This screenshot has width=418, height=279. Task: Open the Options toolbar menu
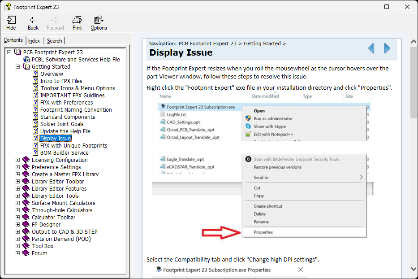pos(99,23)
